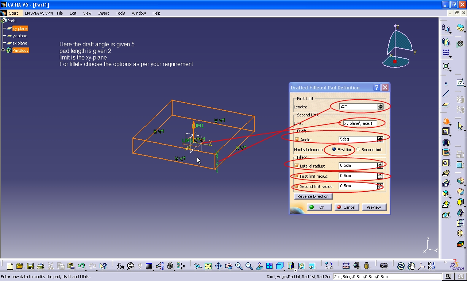Click the Preview button

pos(374,207)
